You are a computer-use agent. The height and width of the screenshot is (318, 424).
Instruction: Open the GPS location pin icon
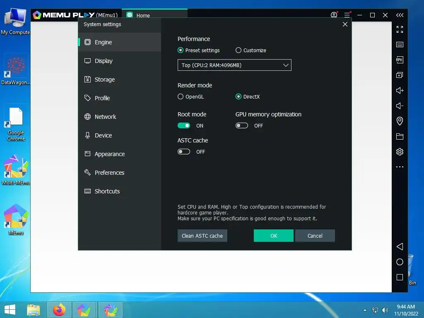(x=400, y=121)
